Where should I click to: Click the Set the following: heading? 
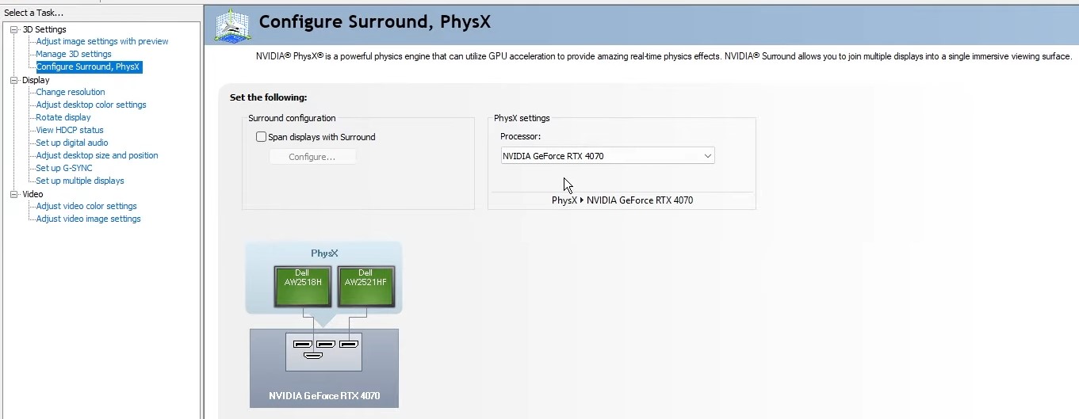click(268, 97)
